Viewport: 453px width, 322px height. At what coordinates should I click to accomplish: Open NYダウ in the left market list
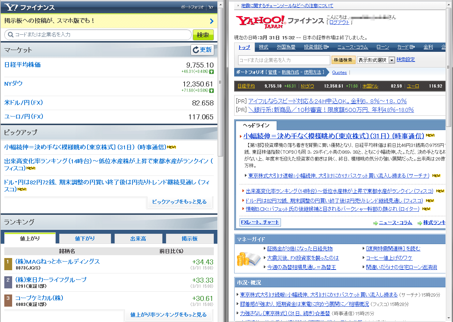pos(14,83)
